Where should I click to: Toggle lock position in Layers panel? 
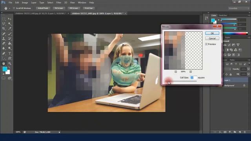click(x=226, y=74)
